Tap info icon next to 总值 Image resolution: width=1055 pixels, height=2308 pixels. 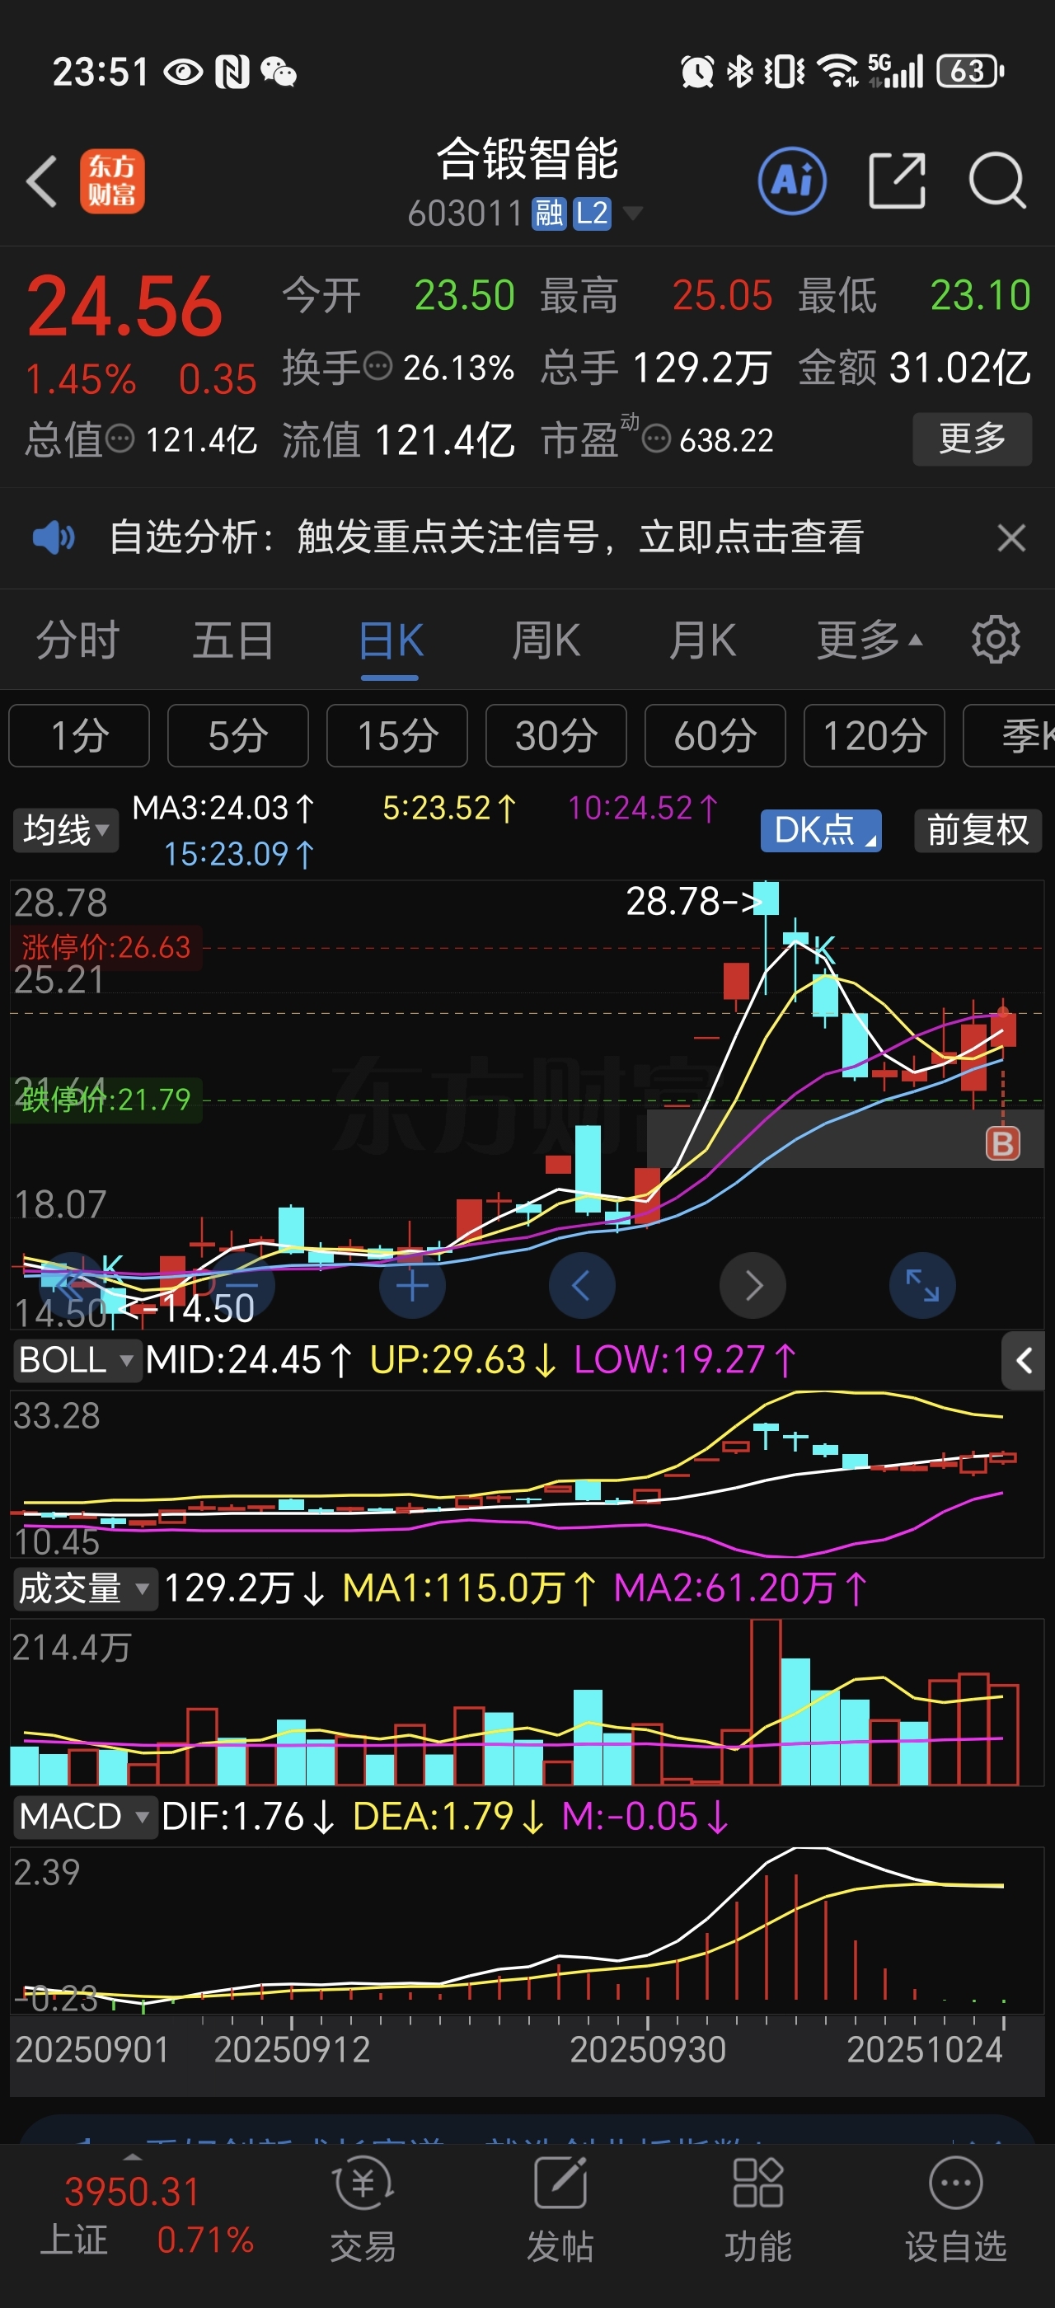120,439
